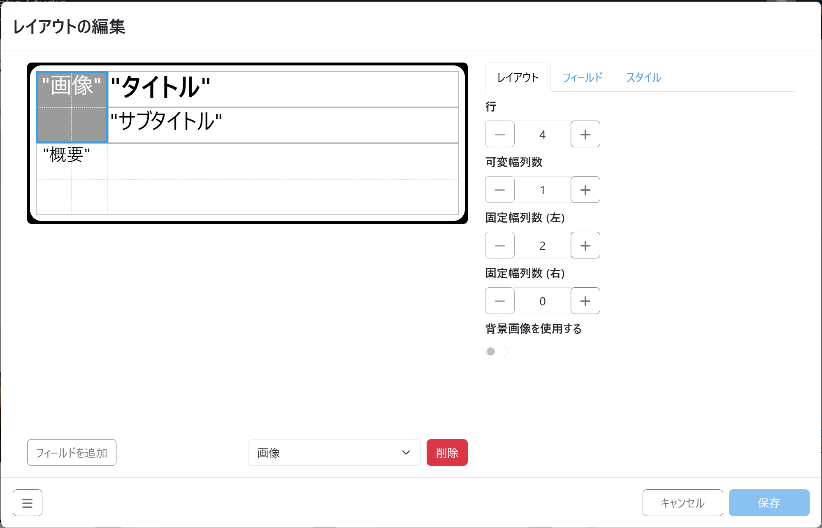Image resolution: width=822 pixels, height=528 pixels.
Task: Open the 画像 field dropdown
Action: pyautogui.click(x=334, y=453)
